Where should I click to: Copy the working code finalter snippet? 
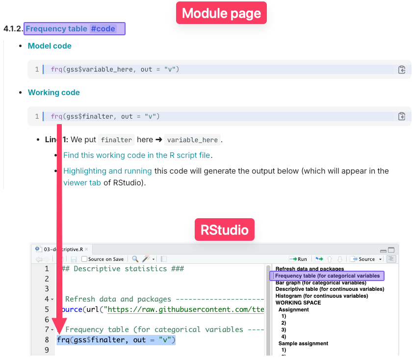coord(402,116)
